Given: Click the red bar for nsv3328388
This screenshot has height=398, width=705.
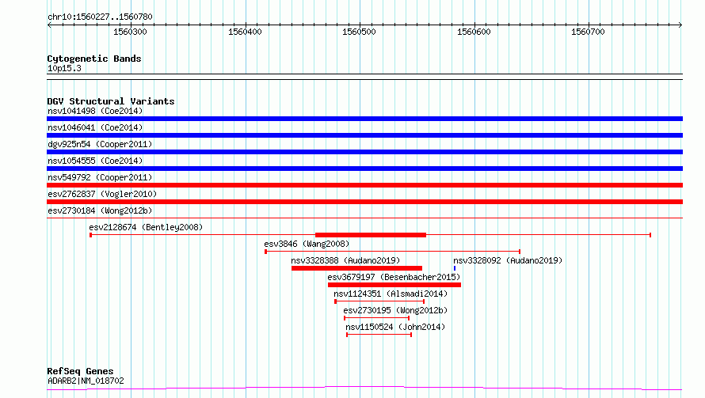Looking at the screenshot, I should [x=356, y=268].
